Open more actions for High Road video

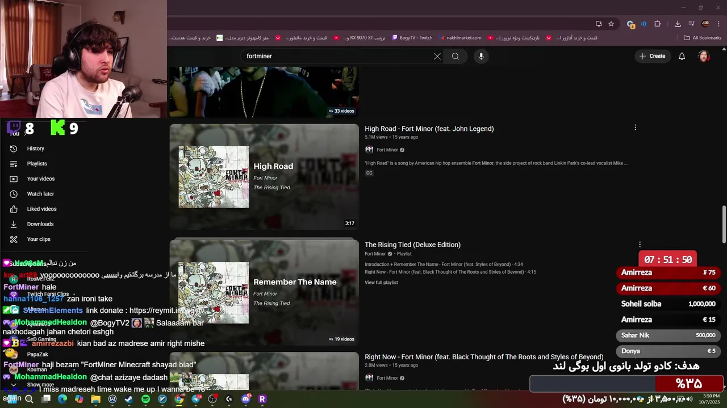click(x=635, y=127)
